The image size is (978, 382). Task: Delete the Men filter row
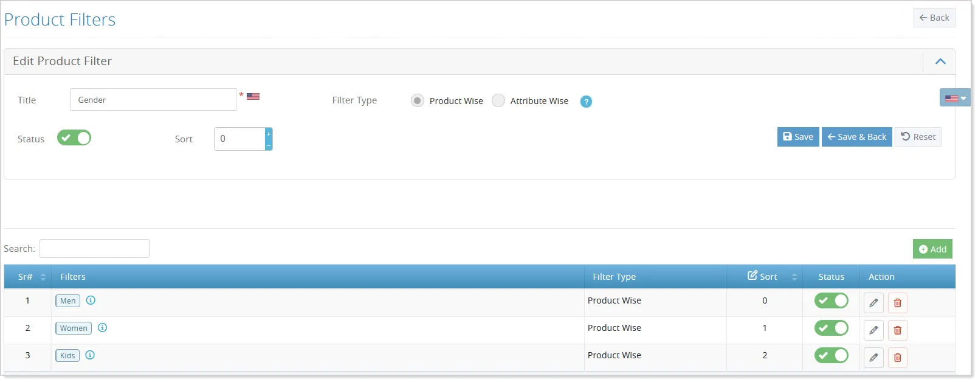click(x=898, y=303)
